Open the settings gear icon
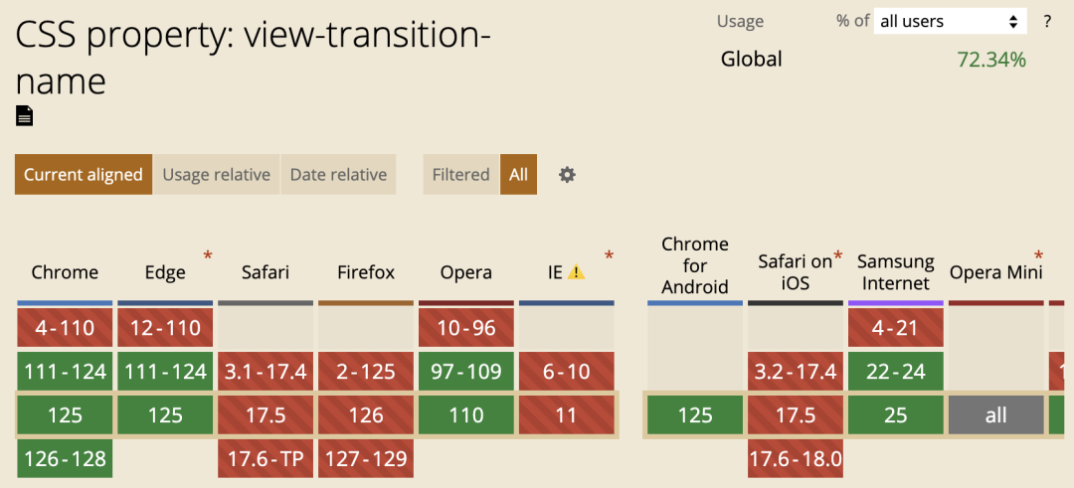The height and width of the screenshot is (488, 1074). click(x=567, y=175)
